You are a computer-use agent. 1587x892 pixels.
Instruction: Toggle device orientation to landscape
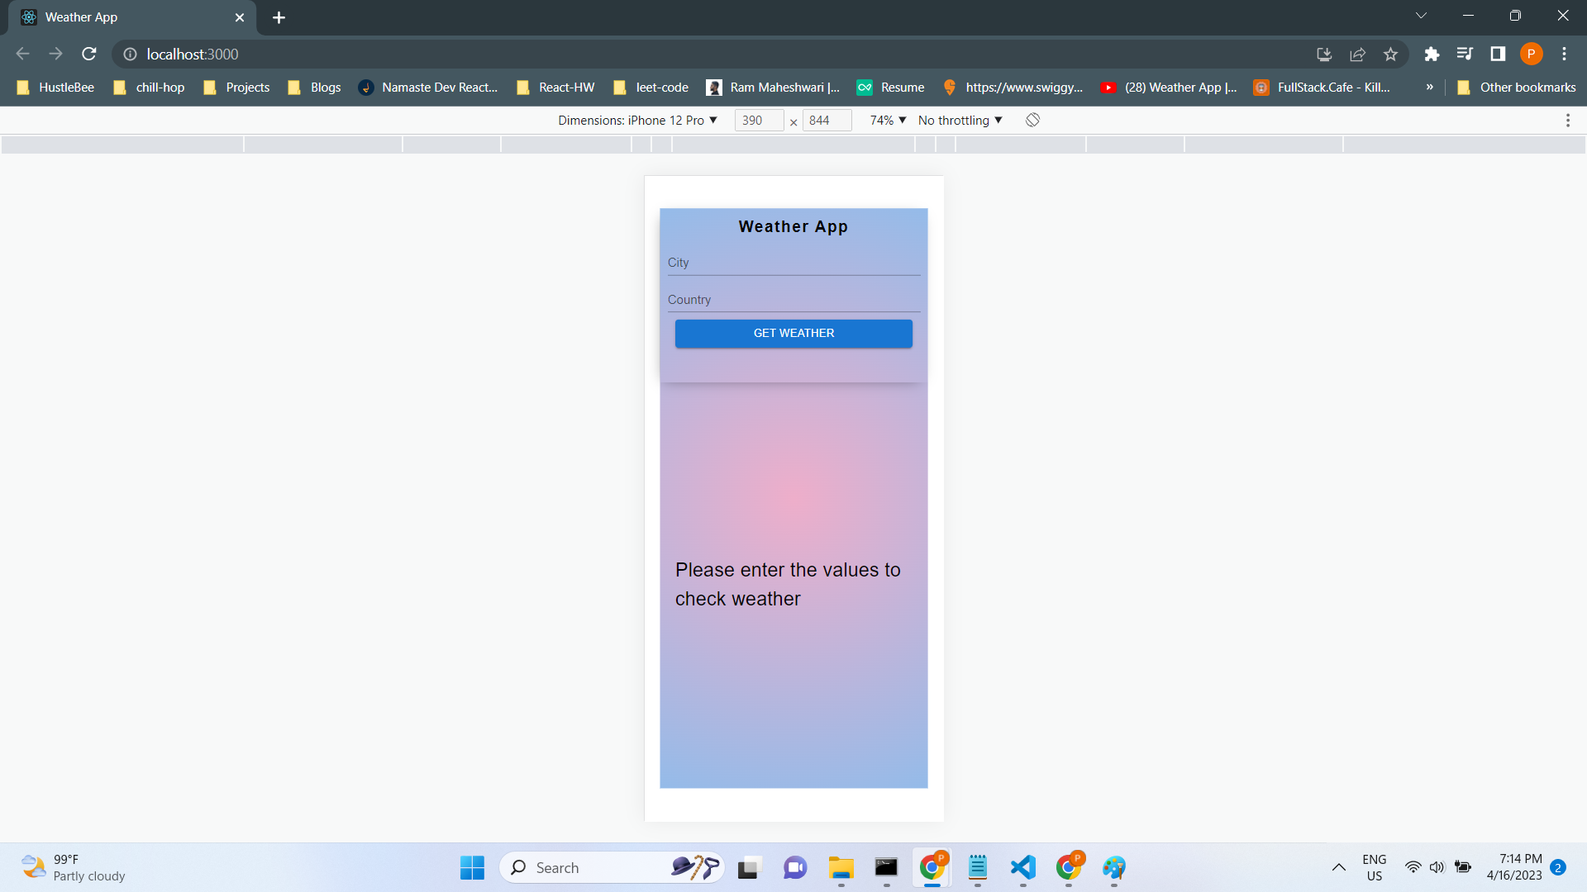[1032, 120]
